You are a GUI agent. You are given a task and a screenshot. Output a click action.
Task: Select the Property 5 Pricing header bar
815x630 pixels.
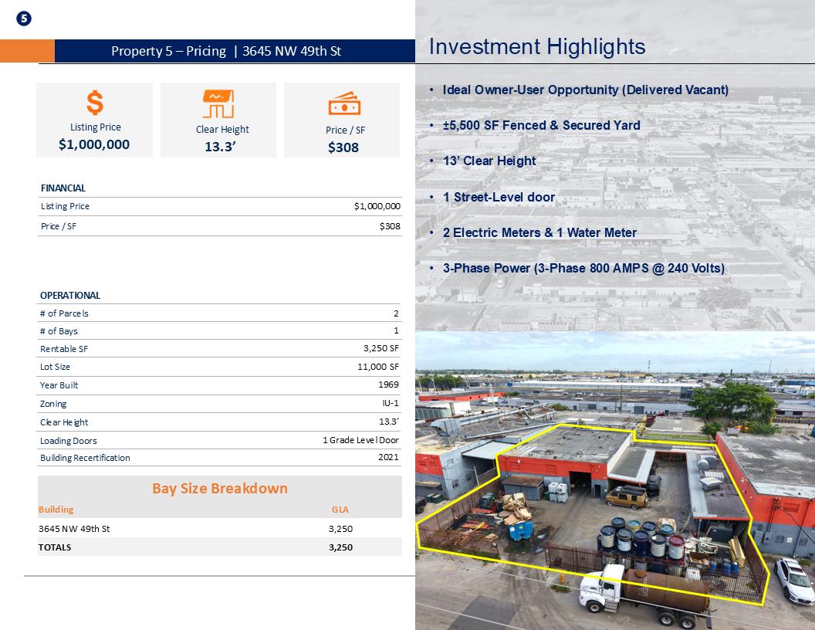(x=235, y=51)
